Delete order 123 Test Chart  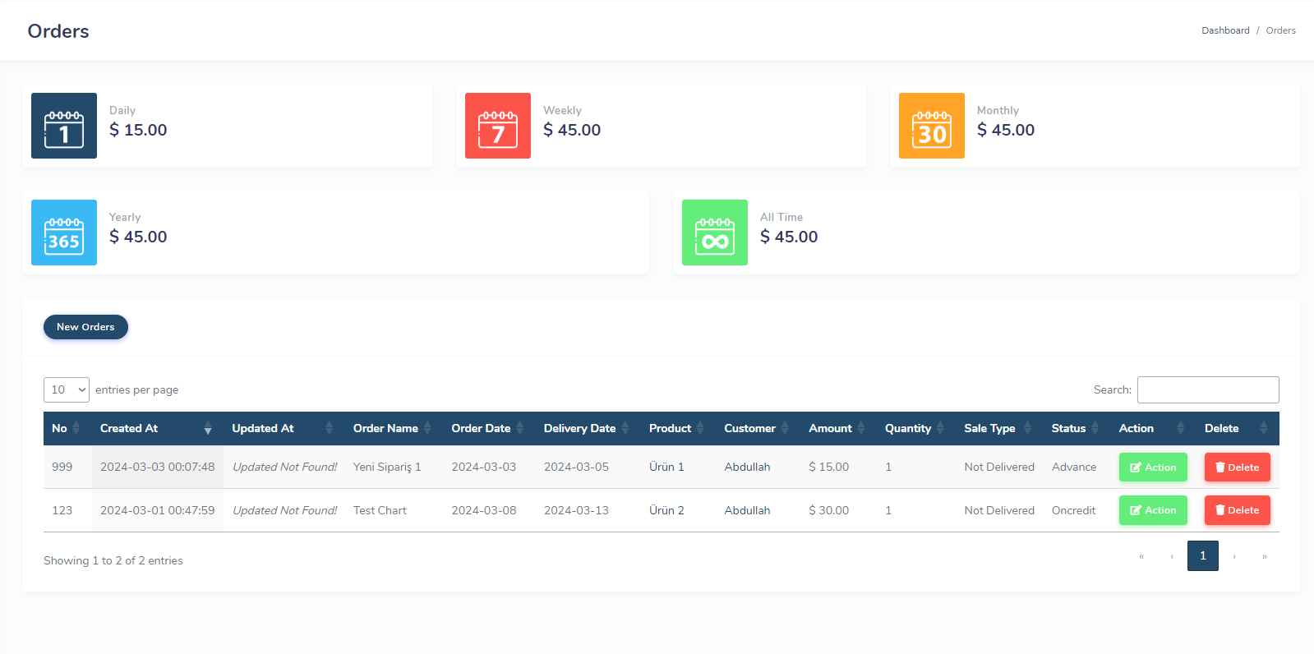tap(1237, 510)
